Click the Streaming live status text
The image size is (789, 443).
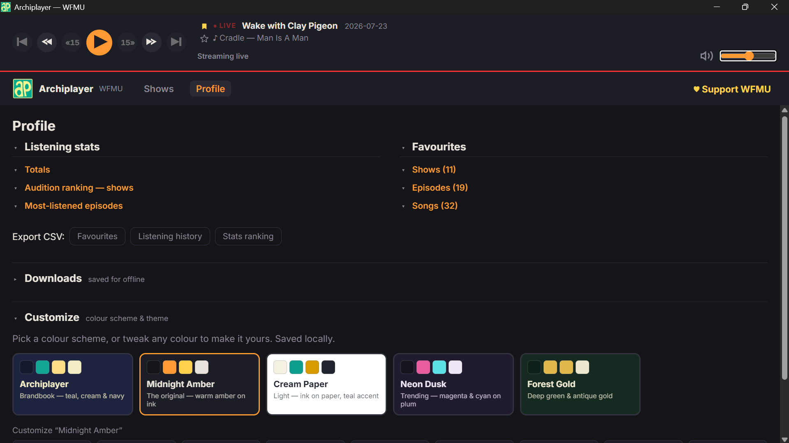[x=222, y=56]
